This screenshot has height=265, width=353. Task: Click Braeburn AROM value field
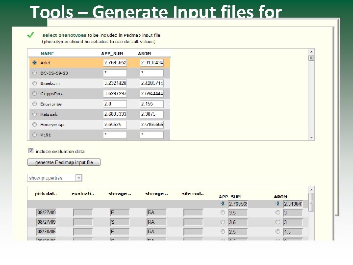151,83
